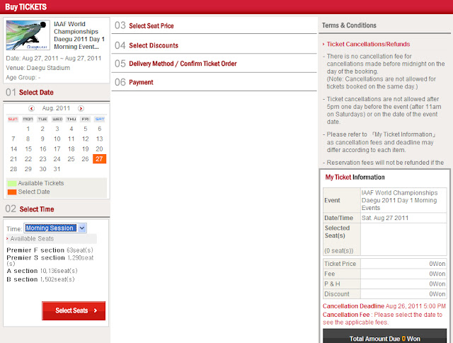Go to next month in calendar
Screen dimensions: 453x343
(81, 108)
